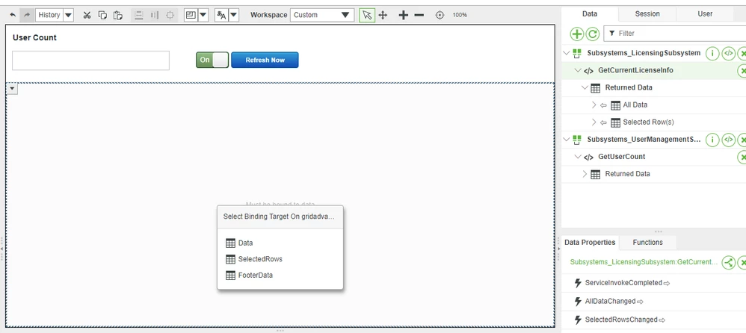Image resolution: width=746 pixels, height=333 pixels.
Task: Remove Subsystems_UserManagementS... entity with green X
Action: click(x=742, y=140)
